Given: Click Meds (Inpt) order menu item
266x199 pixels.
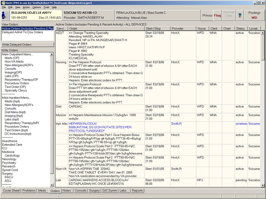Looking at the screenshot, I should click(x=12, y=101).
